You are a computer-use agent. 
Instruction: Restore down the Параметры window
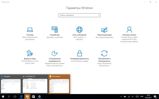click(x=150, y=2)
